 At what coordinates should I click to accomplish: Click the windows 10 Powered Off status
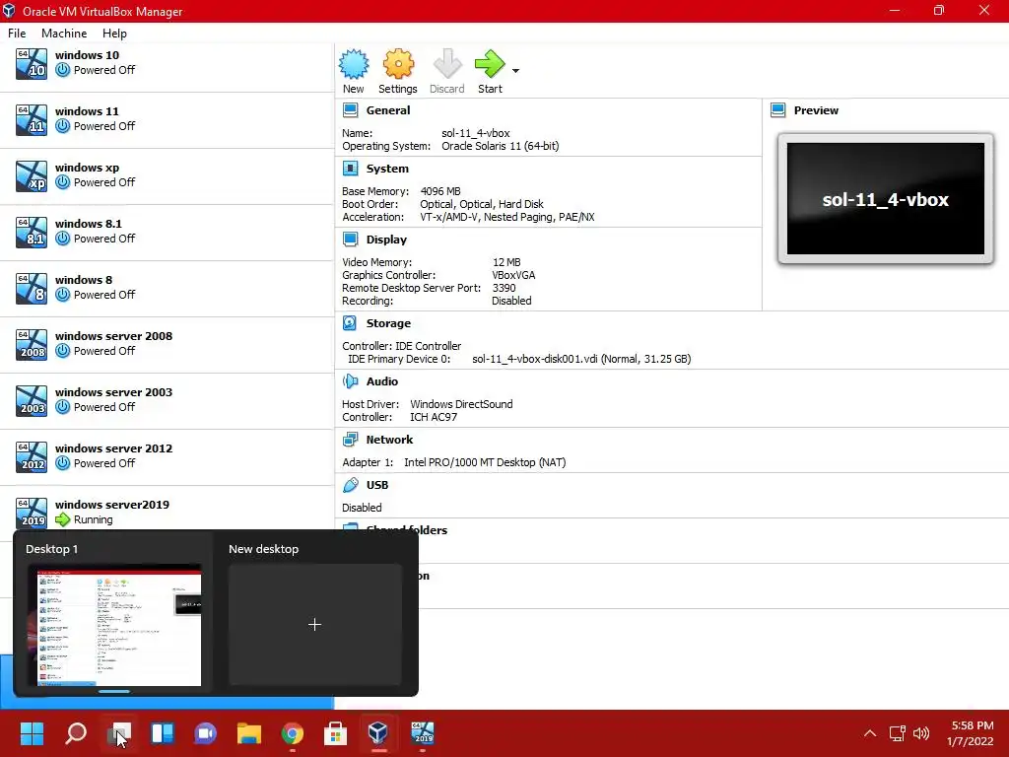point(104,70)
